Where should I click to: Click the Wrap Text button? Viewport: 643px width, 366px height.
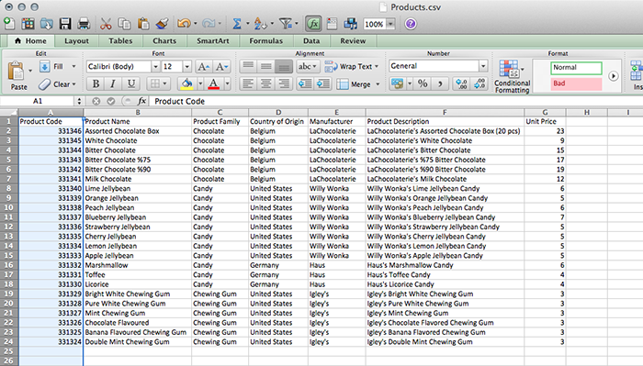pyautogui.click(x=352, y=66)
